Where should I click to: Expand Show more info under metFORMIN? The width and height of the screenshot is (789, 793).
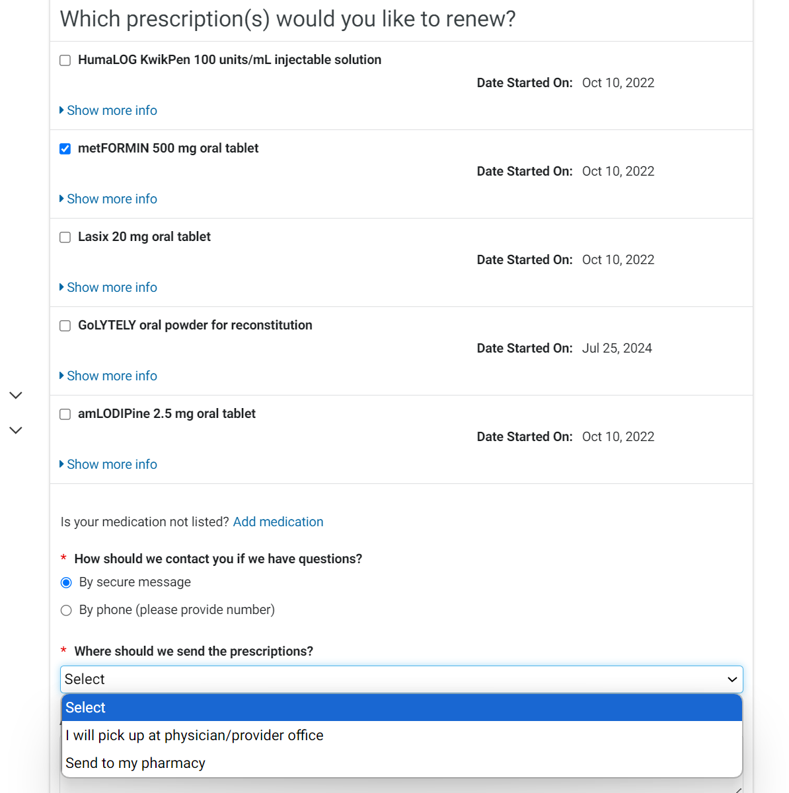point(111,199)
